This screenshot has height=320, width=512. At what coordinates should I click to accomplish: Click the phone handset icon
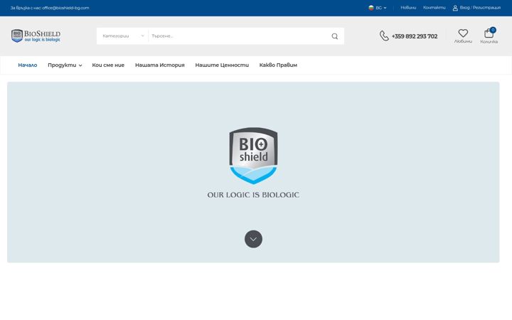point(384,36)
